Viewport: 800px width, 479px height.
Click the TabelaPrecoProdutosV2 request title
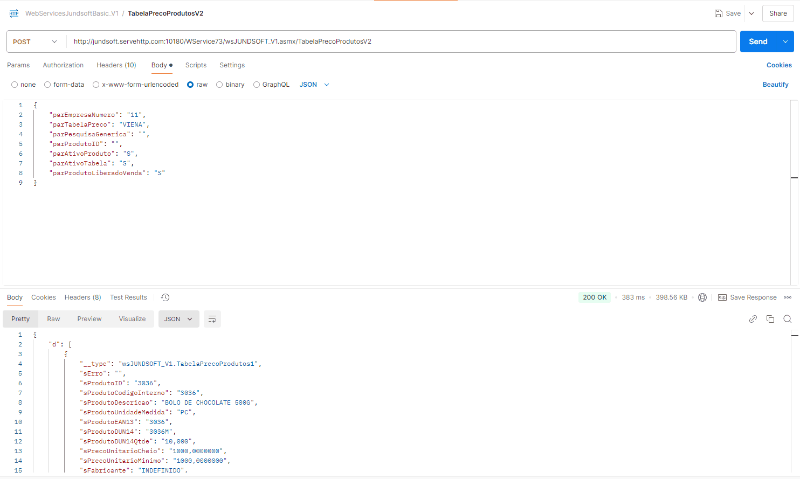[165, 13]
